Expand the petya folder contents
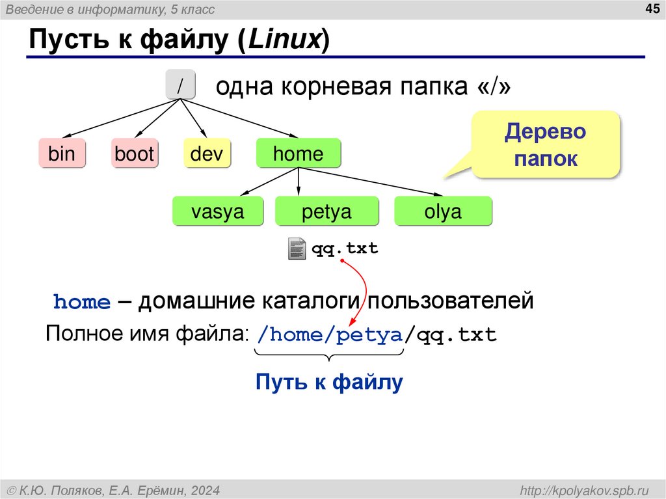Image resolution: width=666 pixels, height=499 pixels. coord(327,211)
